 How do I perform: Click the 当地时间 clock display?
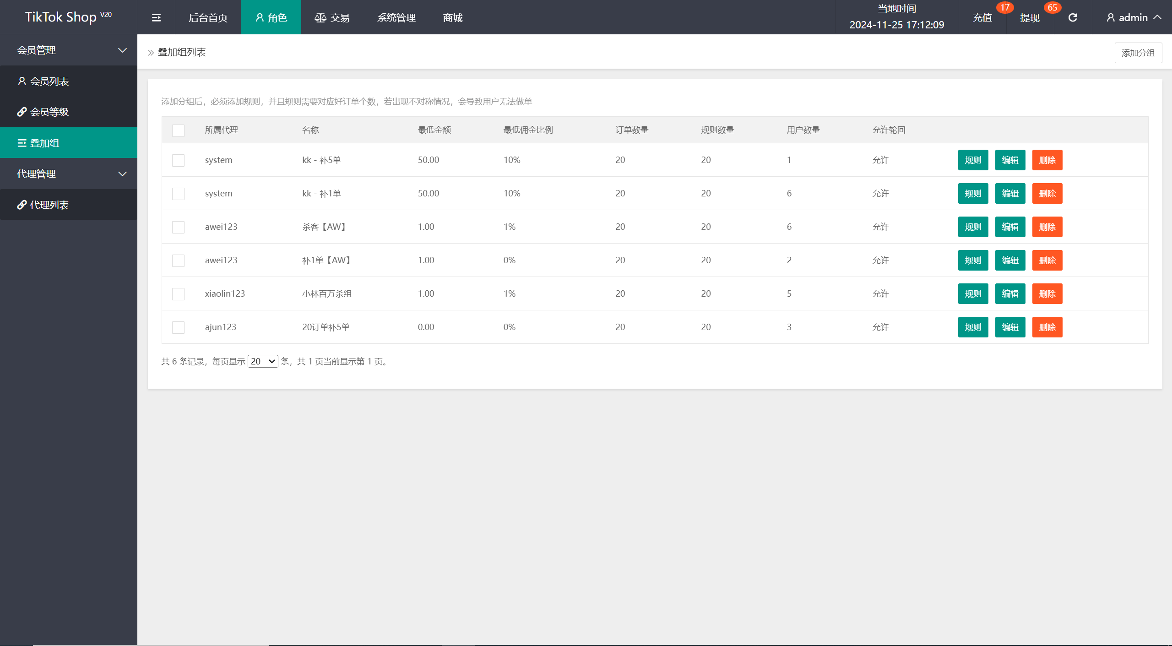pyautogui.click(x=897, y=17)
